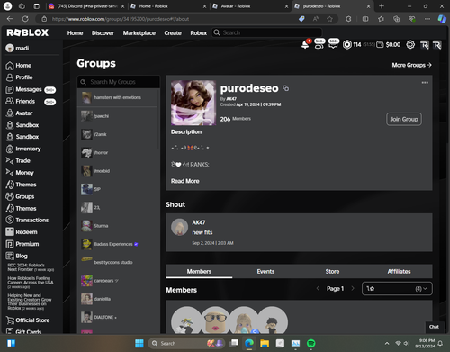Open Money in the sidebar
The height and width of the screenshot is (352, 450).
(20, 173)
